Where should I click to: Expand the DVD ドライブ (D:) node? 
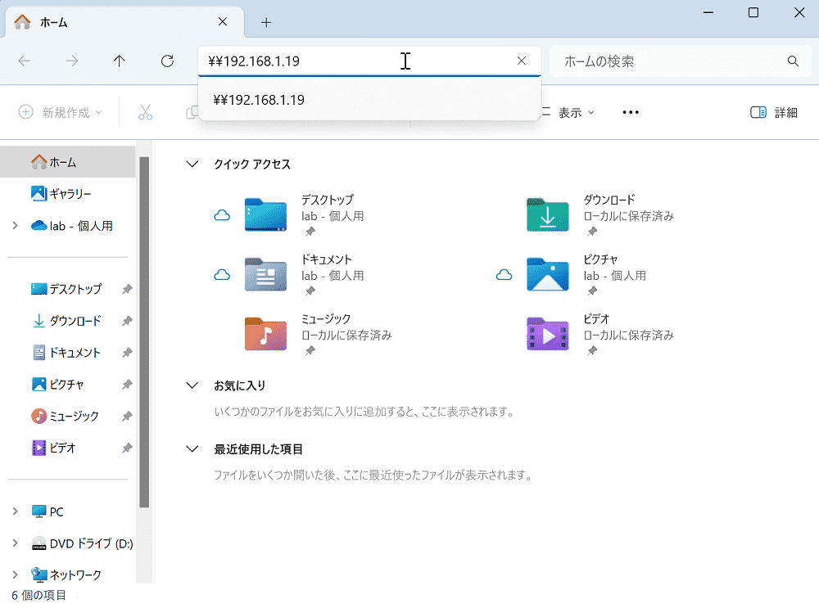pos(15,543)
